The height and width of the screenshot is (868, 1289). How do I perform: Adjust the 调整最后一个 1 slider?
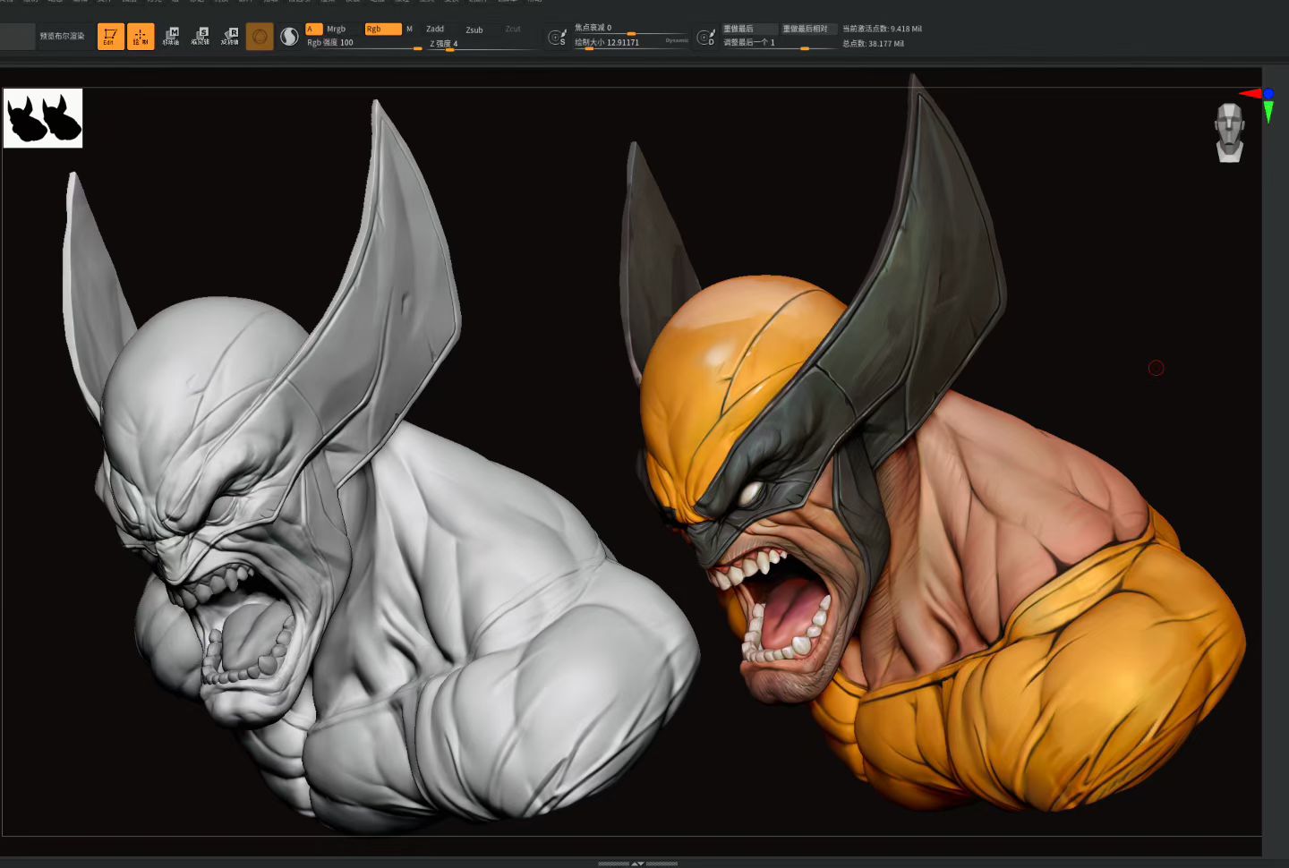click(x=779, y=43)
